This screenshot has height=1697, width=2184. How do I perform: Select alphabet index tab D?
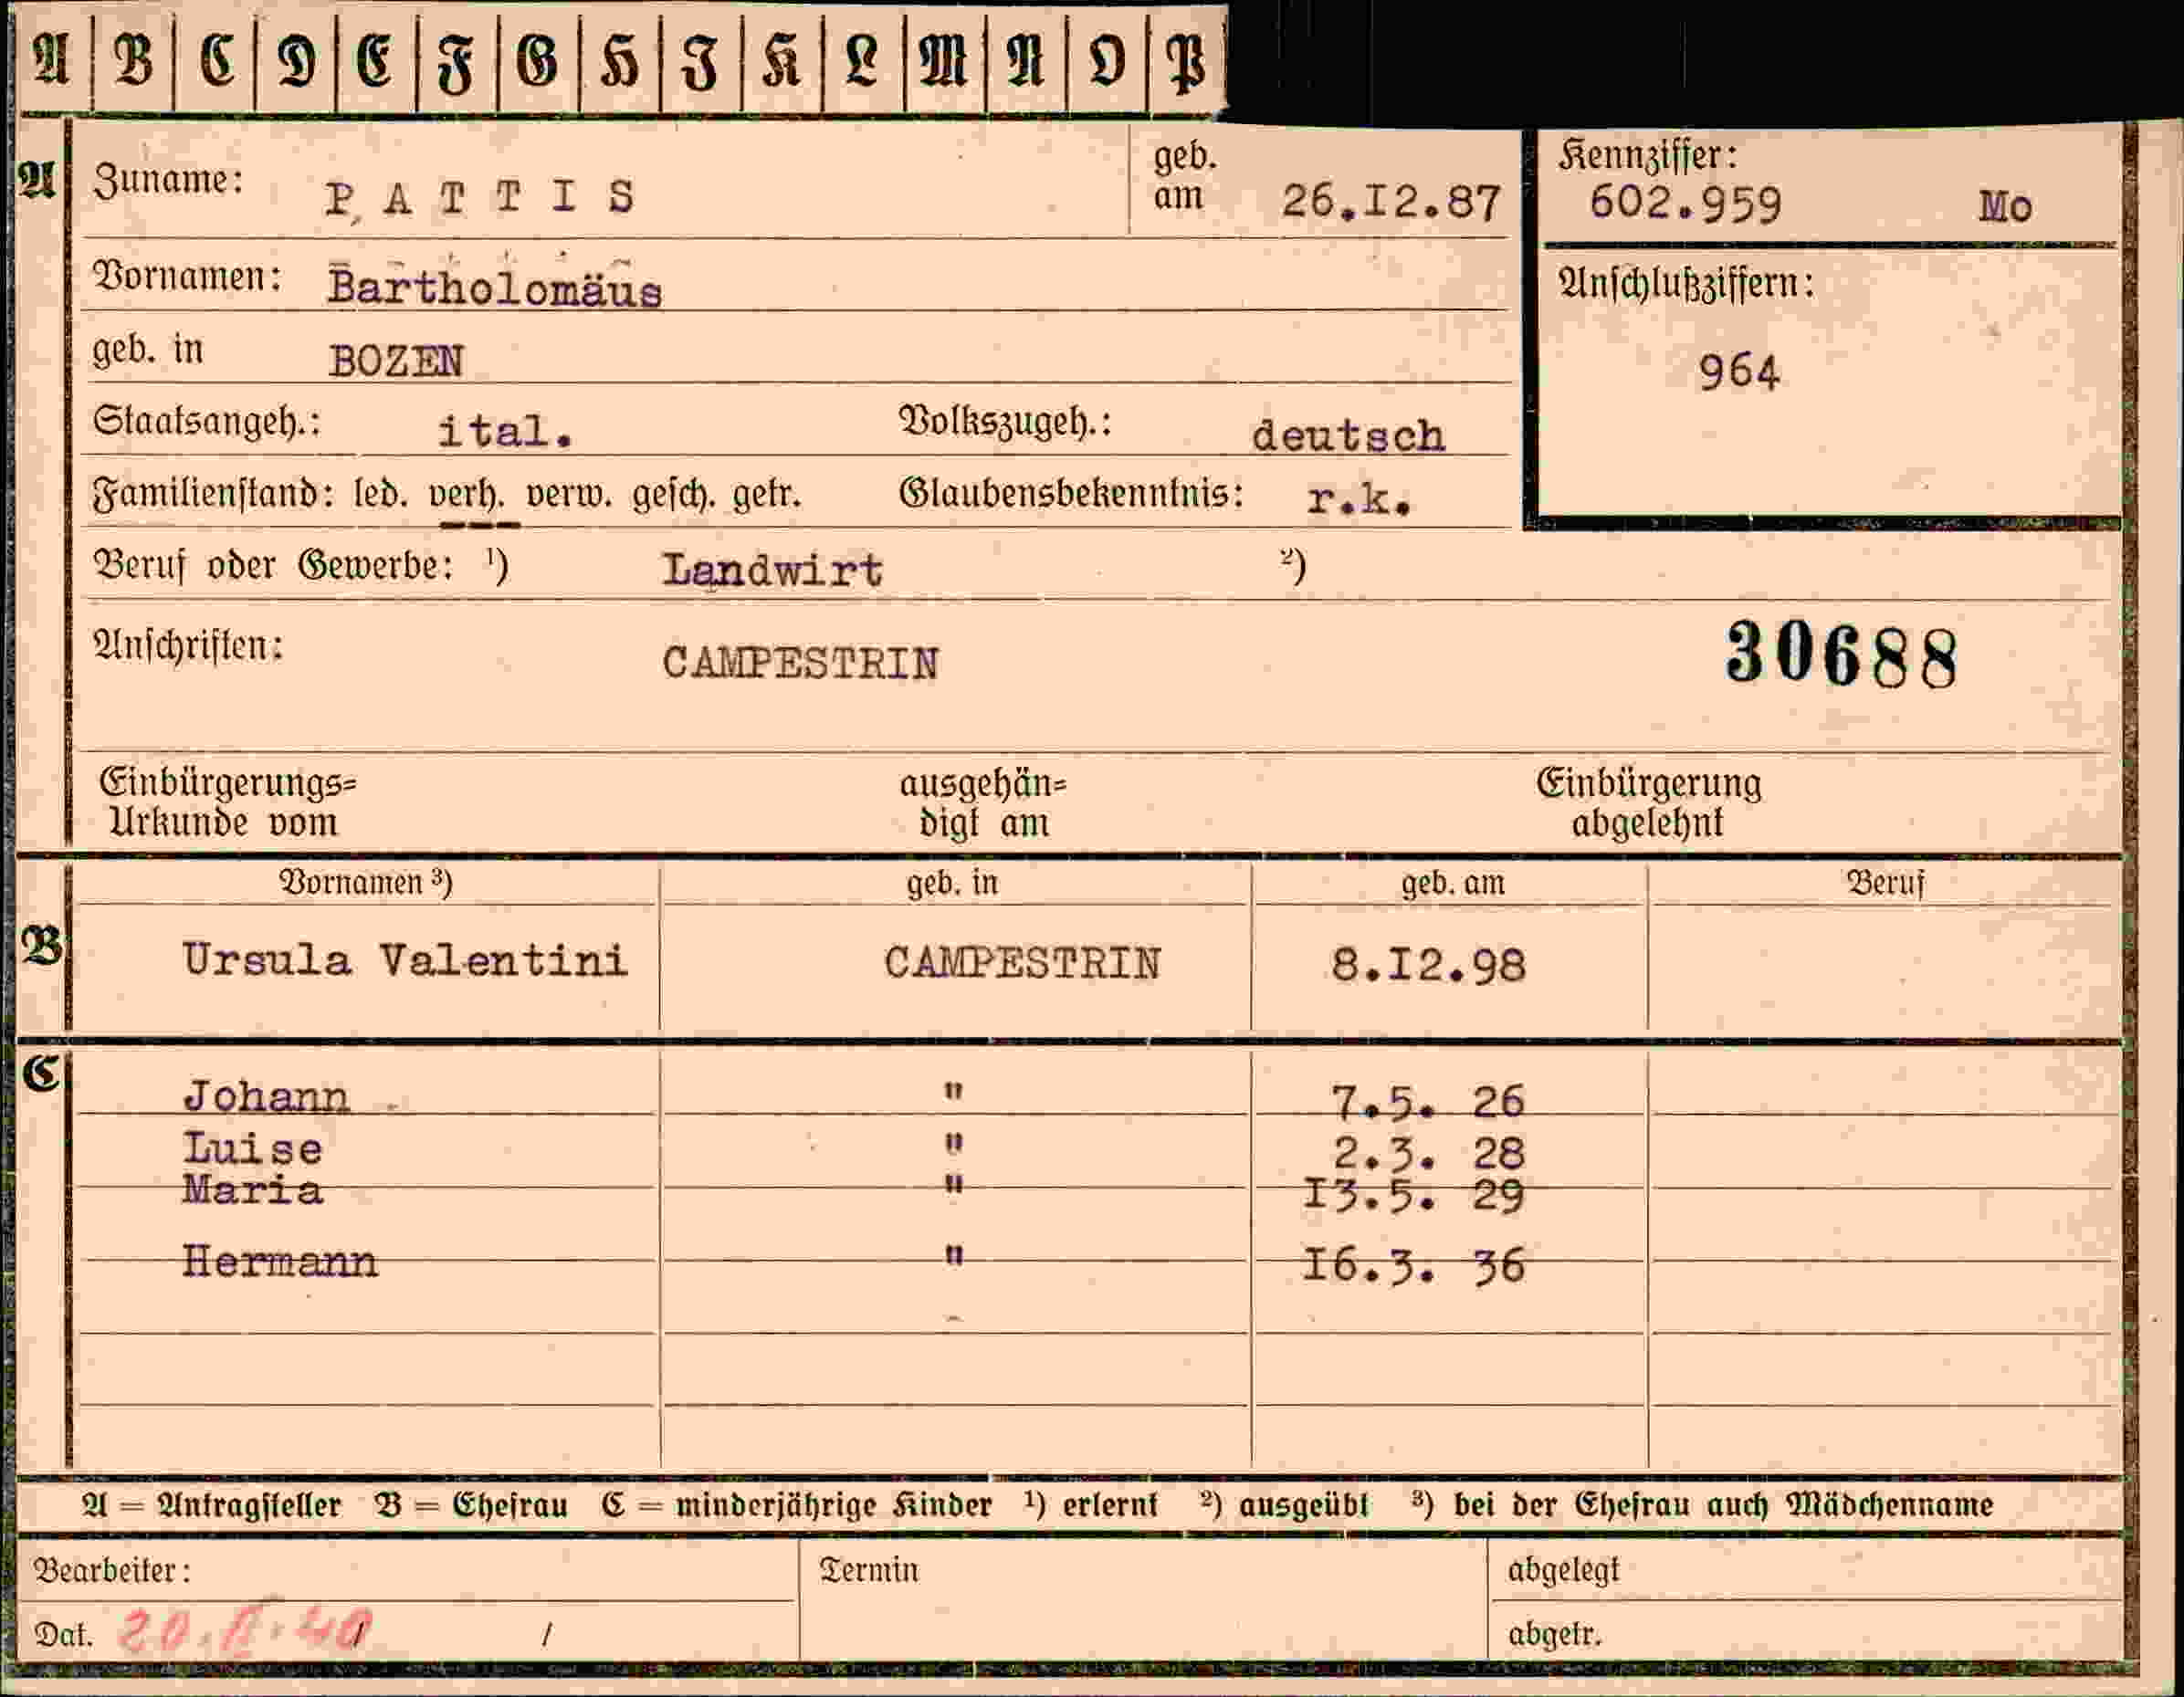pyautogui.click(x=297, y=60)
